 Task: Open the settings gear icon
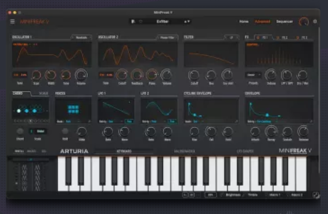point(315,21)
